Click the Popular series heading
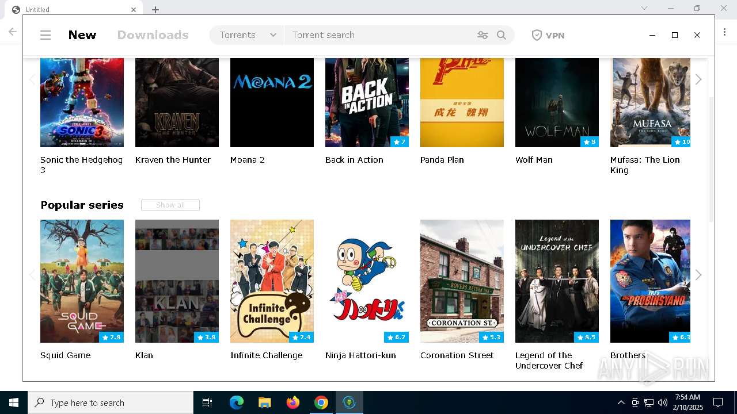The height and width of the screenshot is (414, 737). [82, 205]
